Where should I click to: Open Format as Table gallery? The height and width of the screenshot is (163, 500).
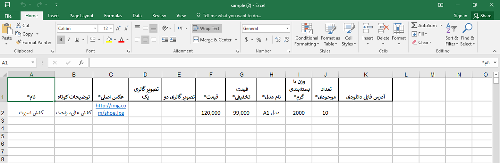pos(330,35)
